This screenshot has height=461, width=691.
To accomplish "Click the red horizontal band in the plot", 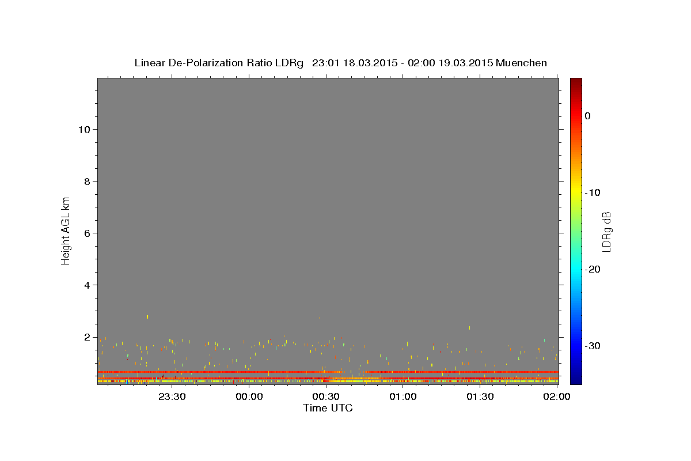I will pyautogui.click(x=328, y=372).
